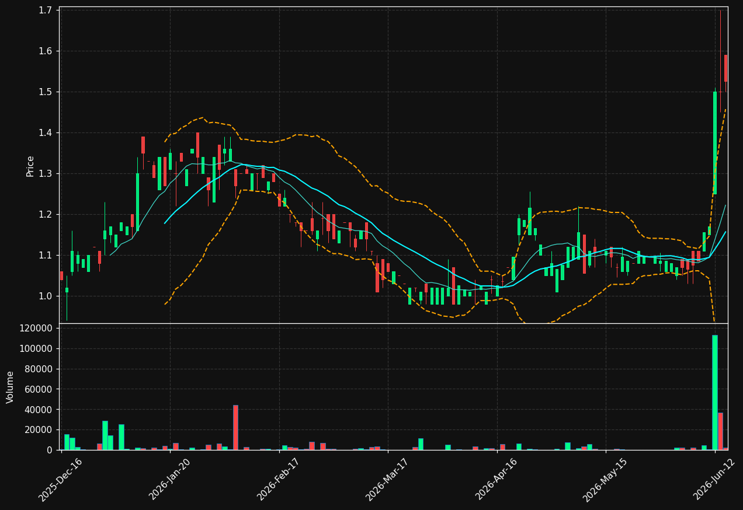743x510 pixels.
Task: Click the 1.0 price tick label
Action: [x=44, y=296]
